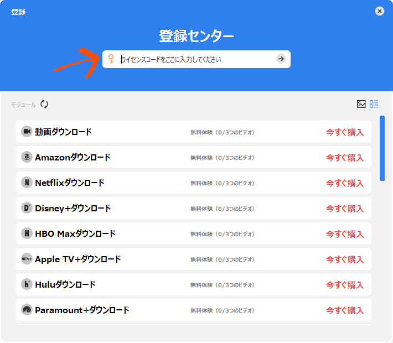393x343 pixels.
Task: Purchase the Huluダウンロード module
Action: pyautogui.click(x=344, y=285)
